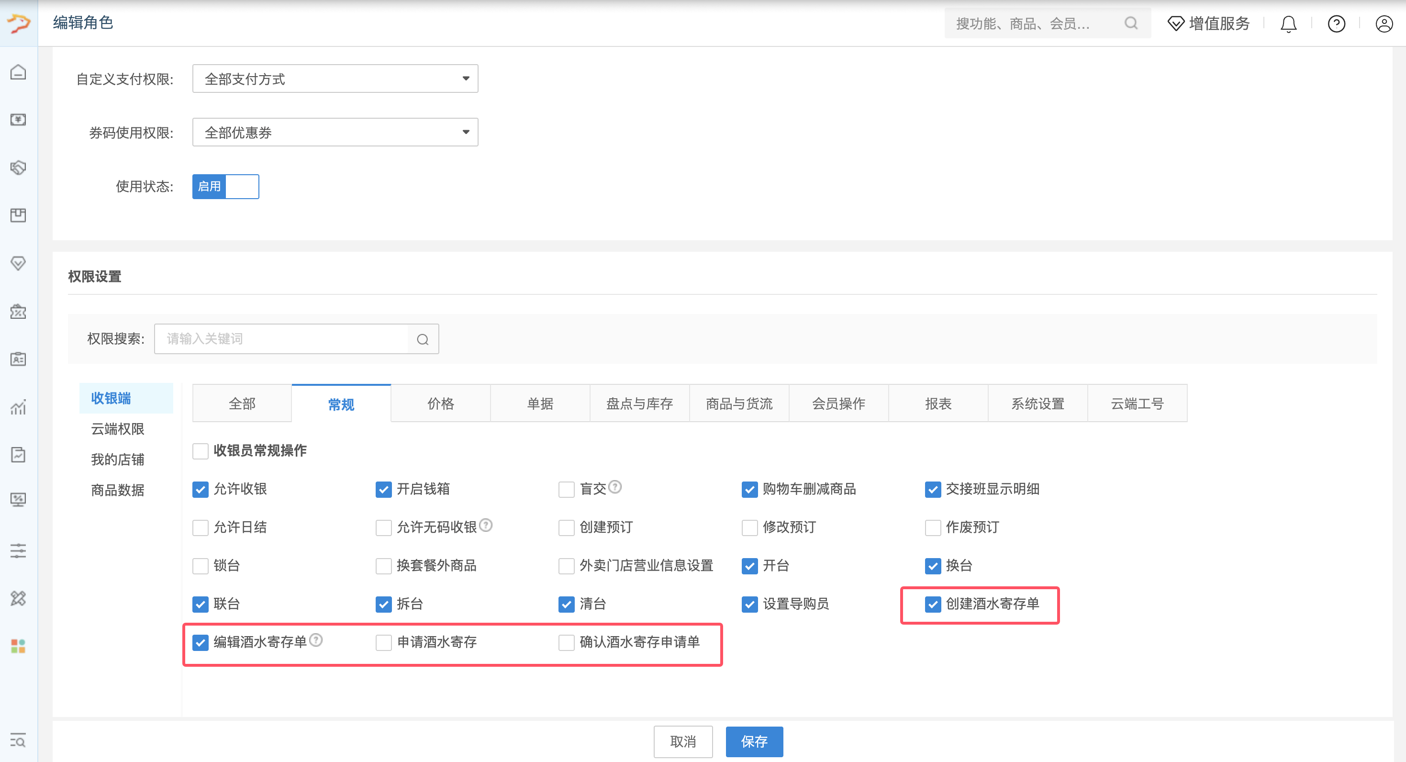Select 云端权限 in the left permission list
Image resolution: width=1406 pixels, height=762 pixels.
(118, 429)
